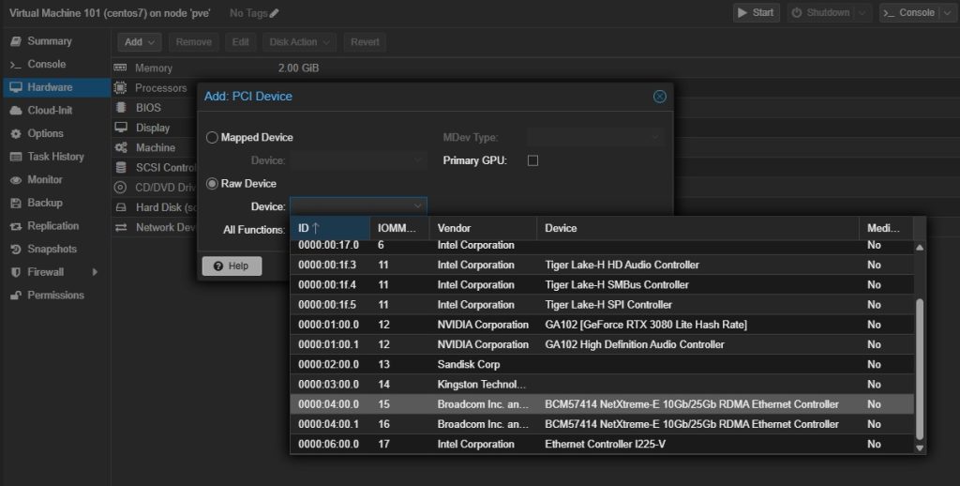This screenshot has height=486, width=960.
Task: Open the Backup sidebar tab
Action: (x=55, y=203)
